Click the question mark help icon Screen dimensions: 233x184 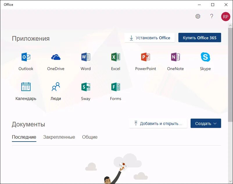(212, 16)
